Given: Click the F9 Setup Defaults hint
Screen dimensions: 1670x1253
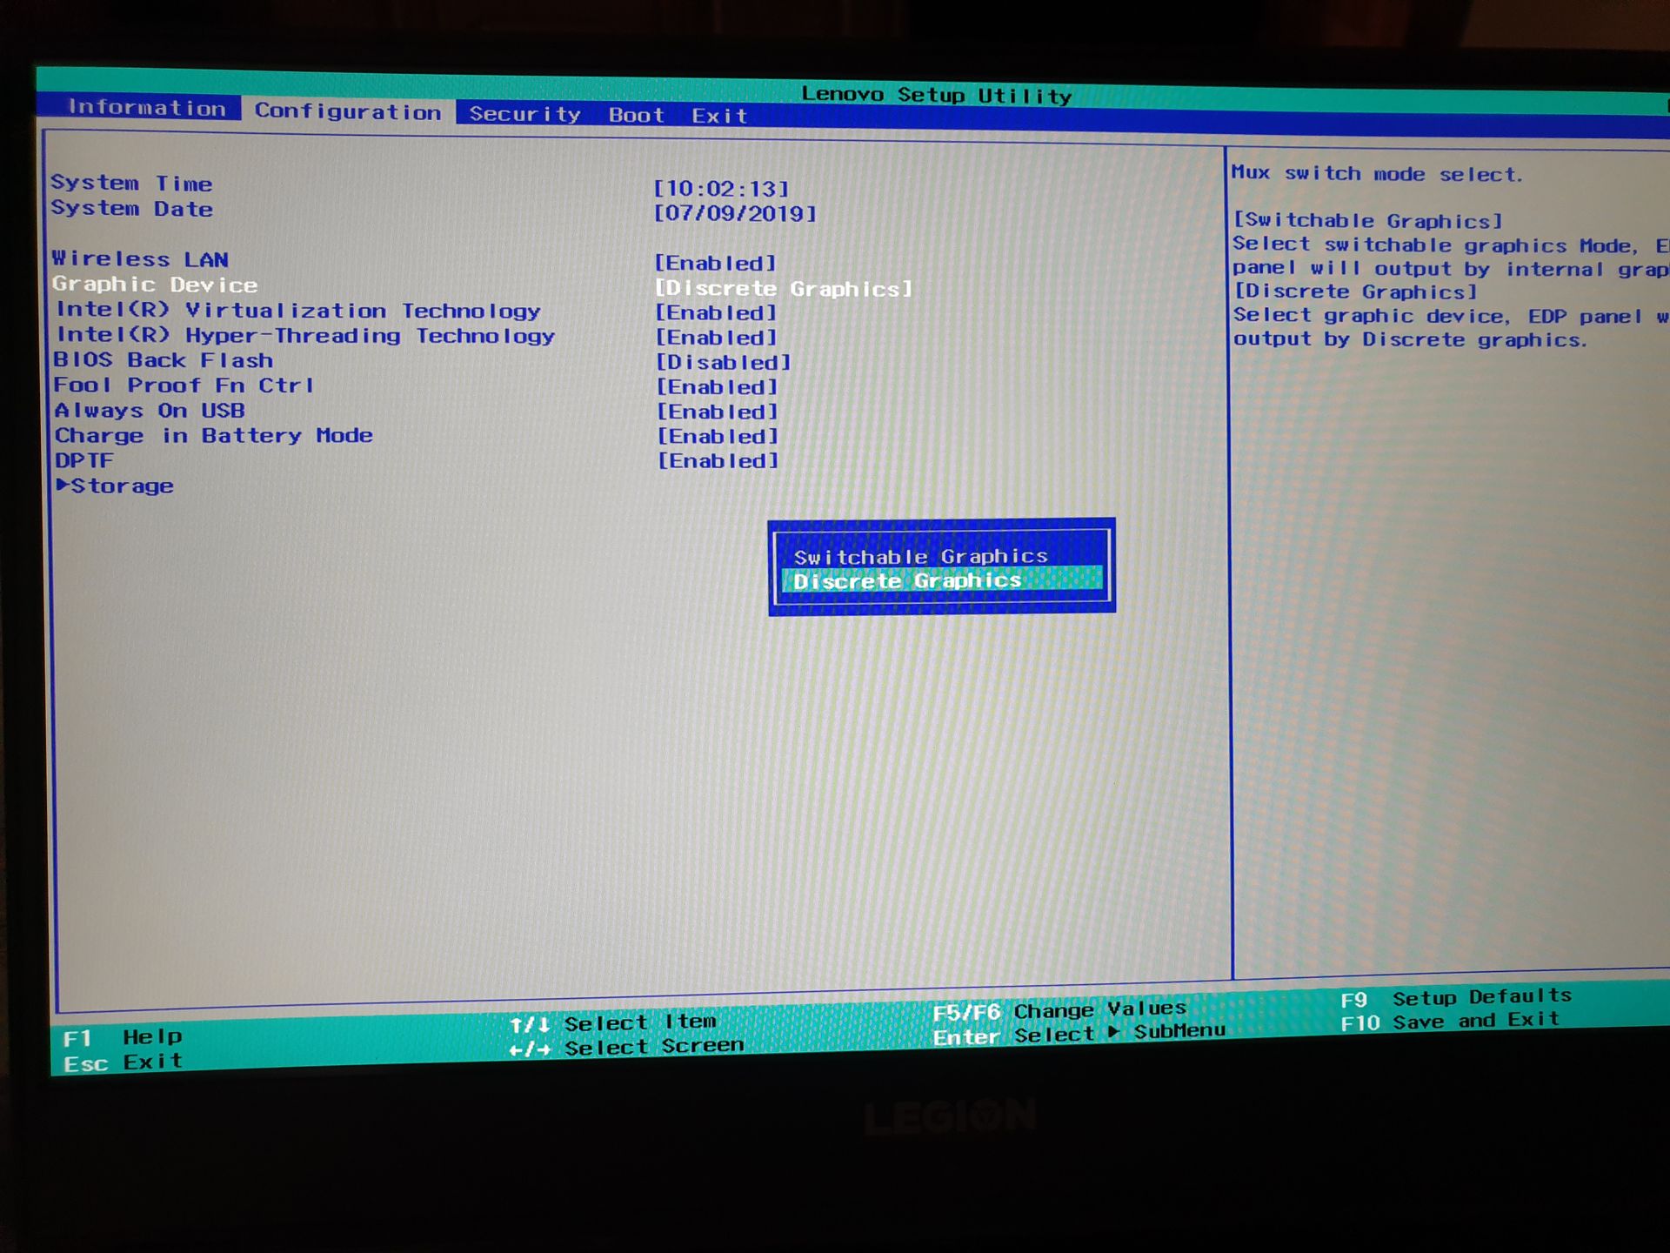Looking at the screenshot, I should 1456,997.
